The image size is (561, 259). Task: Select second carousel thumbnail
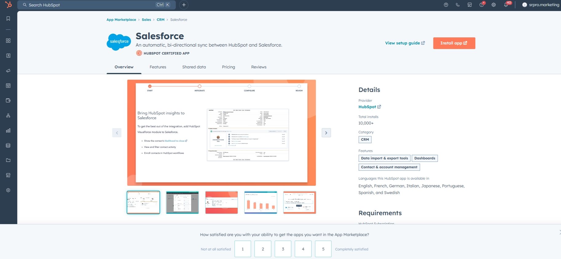(182, 202)
